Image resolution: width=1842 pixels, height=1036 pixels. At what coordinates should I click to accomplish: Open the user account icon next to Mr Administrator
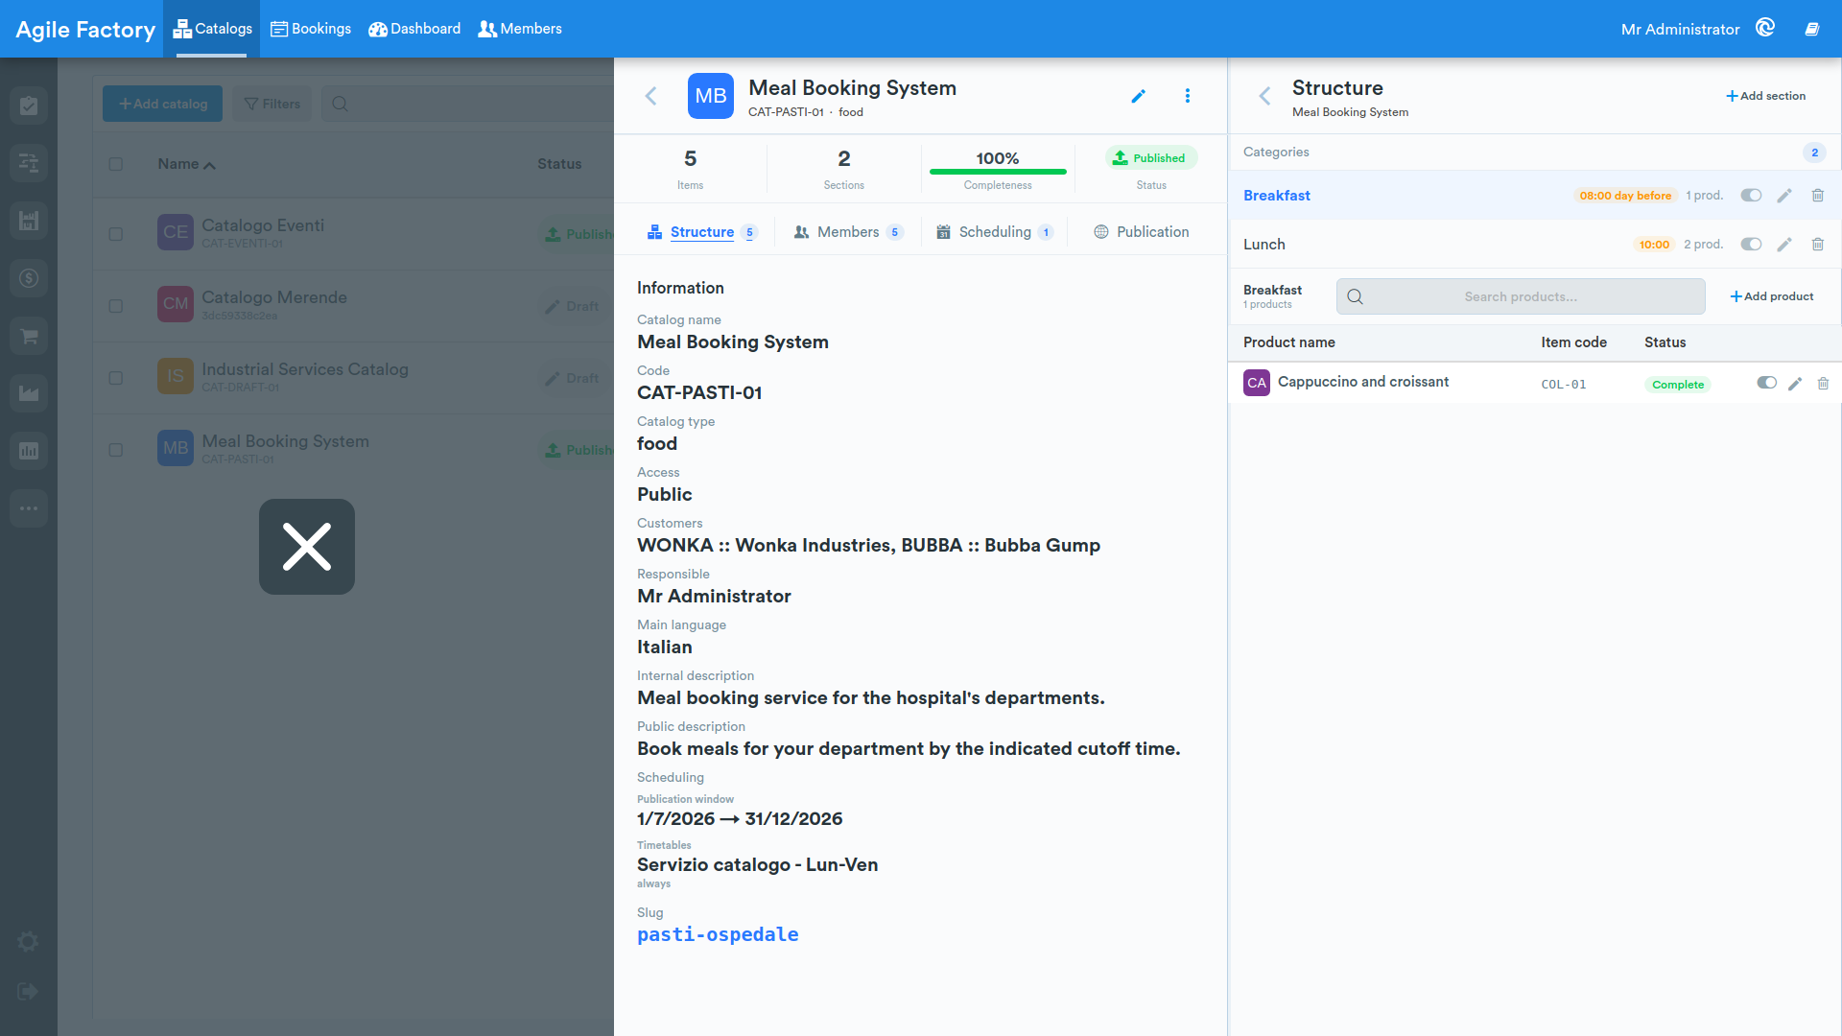1765,28
